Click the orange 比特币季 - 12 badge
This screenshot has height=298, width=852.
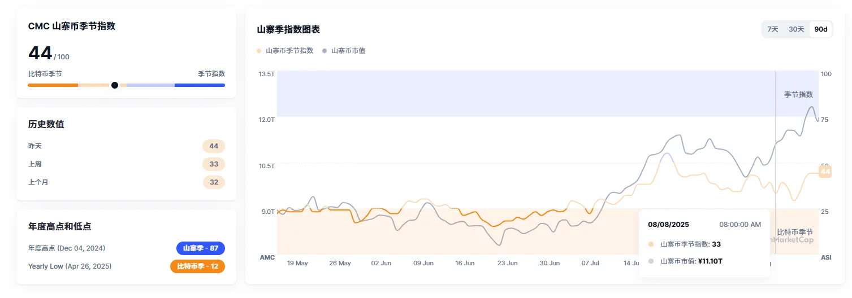(197, 266)
